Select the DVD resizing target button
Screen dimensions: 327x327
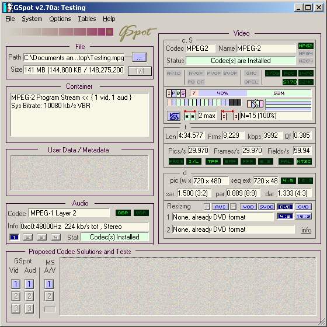click(x=285, y=207)
